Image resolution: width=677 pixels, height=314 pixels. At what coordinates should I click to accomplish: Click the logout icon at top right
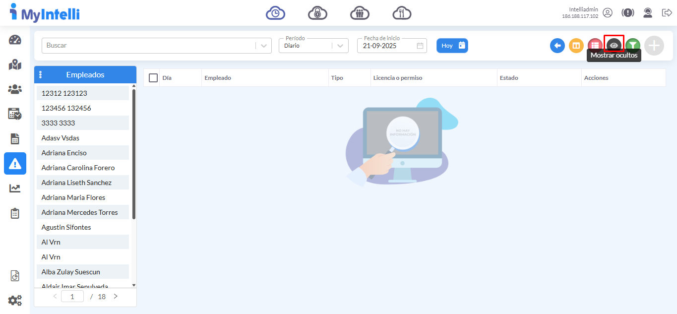click(x=667, y=13)
